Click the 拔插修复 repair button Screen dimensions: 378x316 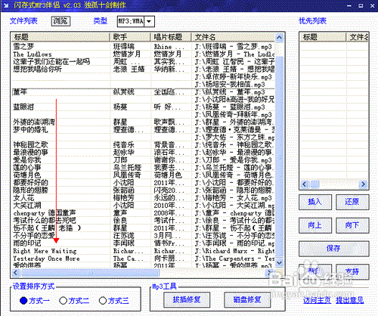(x=187, y=300)
